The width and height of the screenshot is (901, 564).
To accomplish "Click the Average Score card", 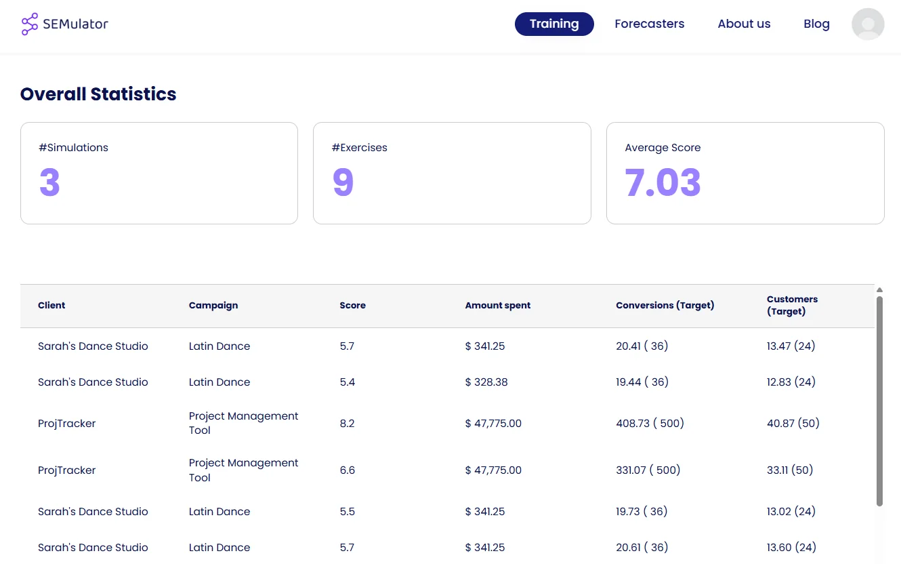I will tap(745, 173).
